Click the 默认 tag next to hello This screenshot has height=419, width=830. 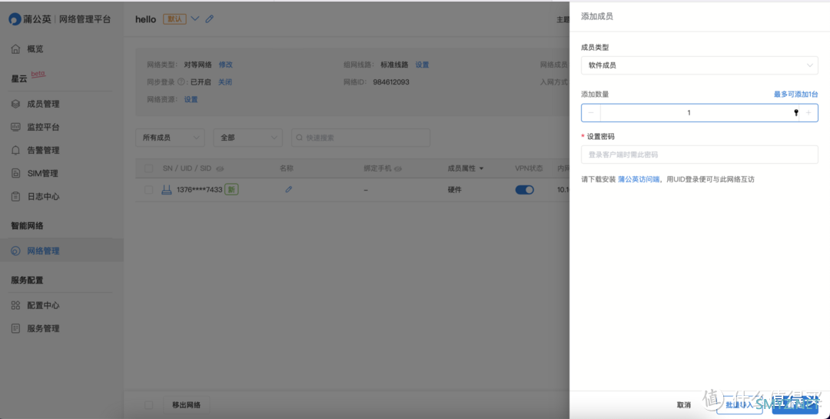point(174,19)
